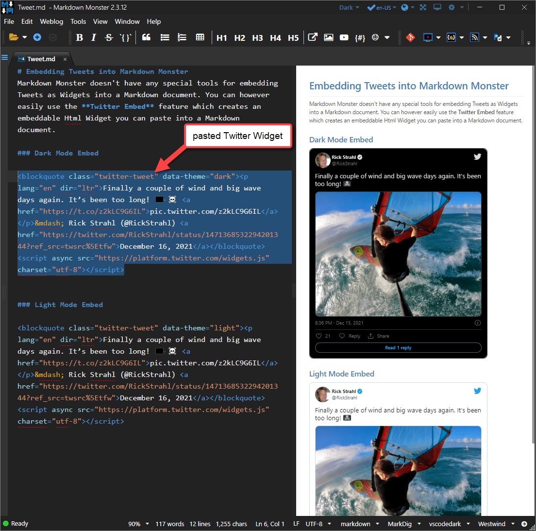This screenshot has height=531, width=536.
Task: Open the toolbar overflow menu
Action: pyautogui.click(x=529, y=43)
